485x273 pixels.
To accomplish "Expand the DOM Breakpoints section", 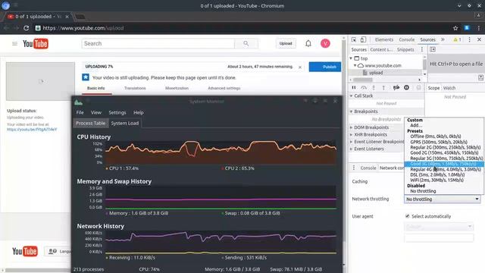I will (351, 127).
